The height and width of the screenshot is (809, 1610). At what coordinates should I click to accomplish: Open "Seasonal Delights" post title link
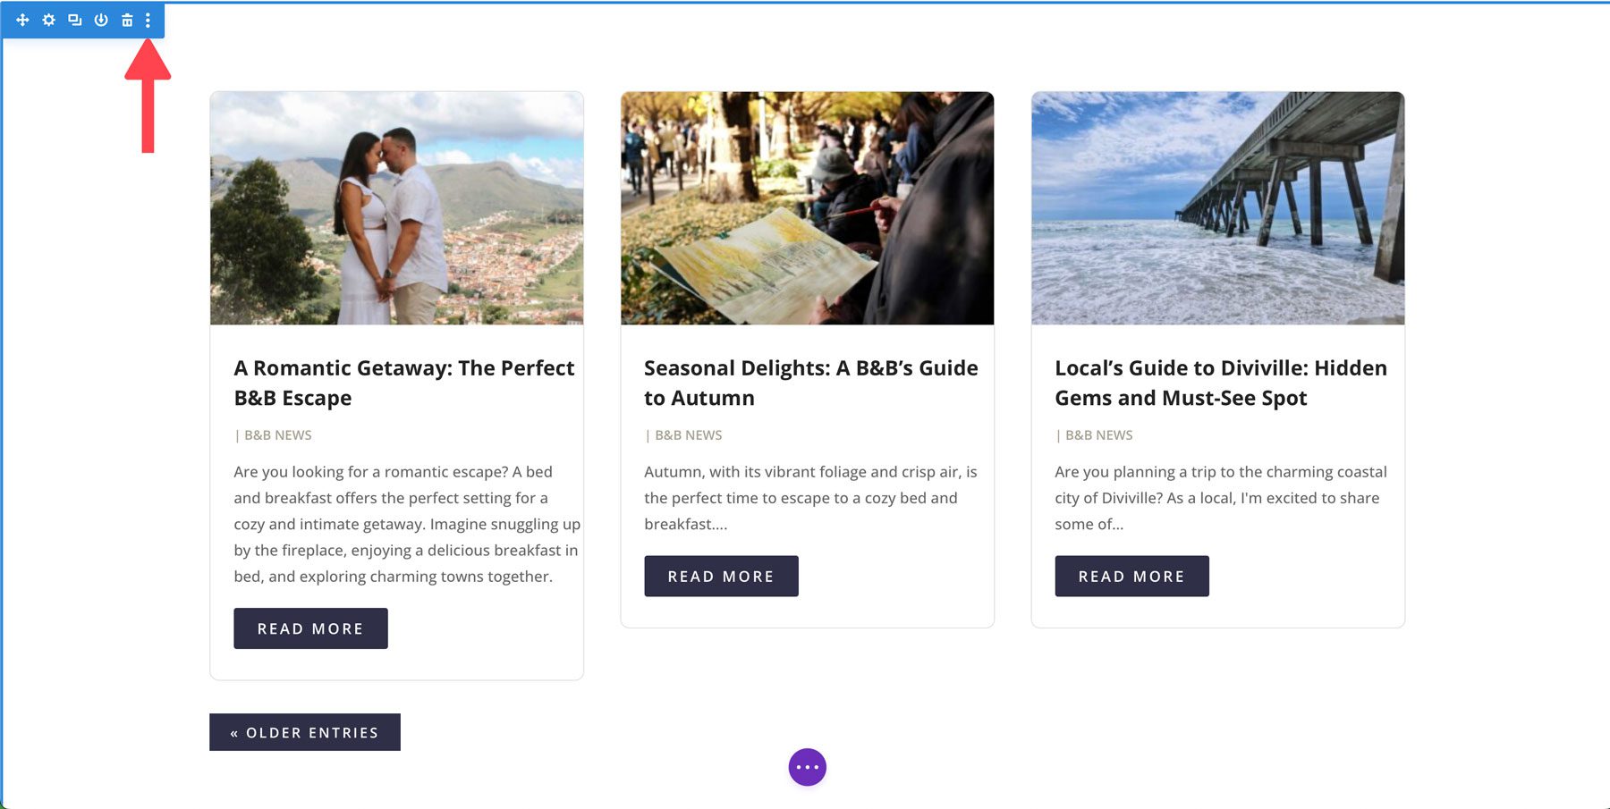810,383
